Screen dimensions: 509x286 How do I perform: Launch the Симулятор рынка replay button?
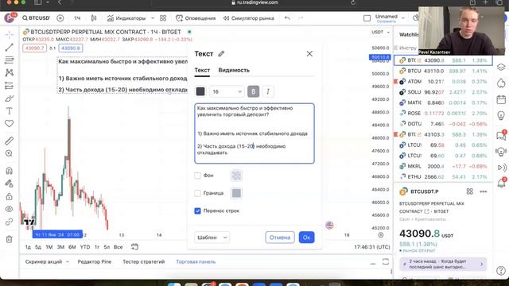pyautogui.click(x=249, y=18)
